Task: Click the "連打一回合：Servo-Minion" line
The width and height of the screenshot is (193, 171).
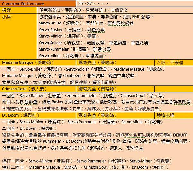Action: 87,161
